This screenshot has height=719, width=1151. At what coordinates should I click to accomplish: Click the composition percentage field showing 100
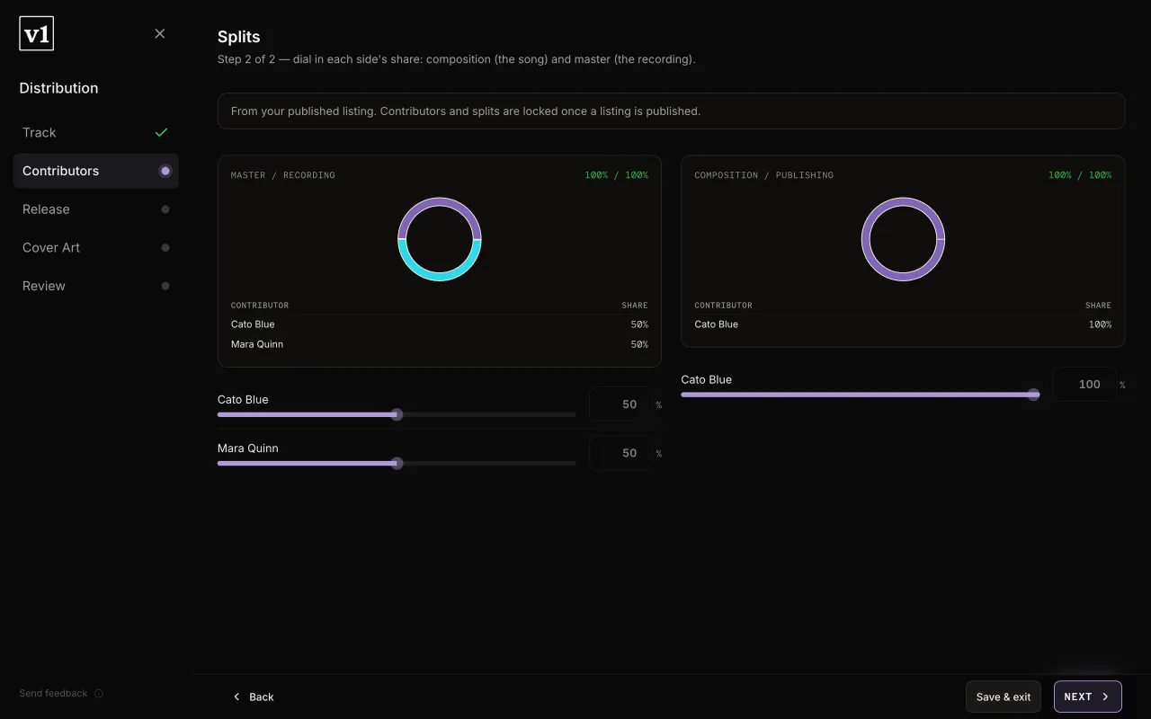click(x=1084, y=385)
